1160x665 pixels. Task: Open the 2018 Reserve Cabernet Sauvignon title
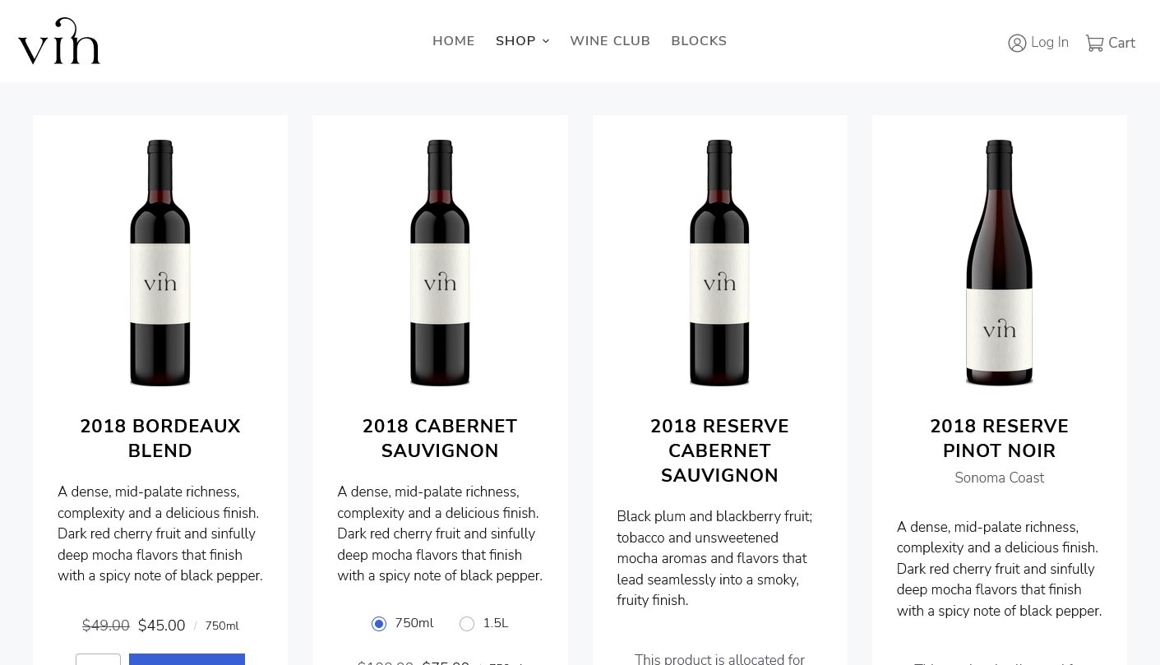pyautogui.click(x=719, y=451)
